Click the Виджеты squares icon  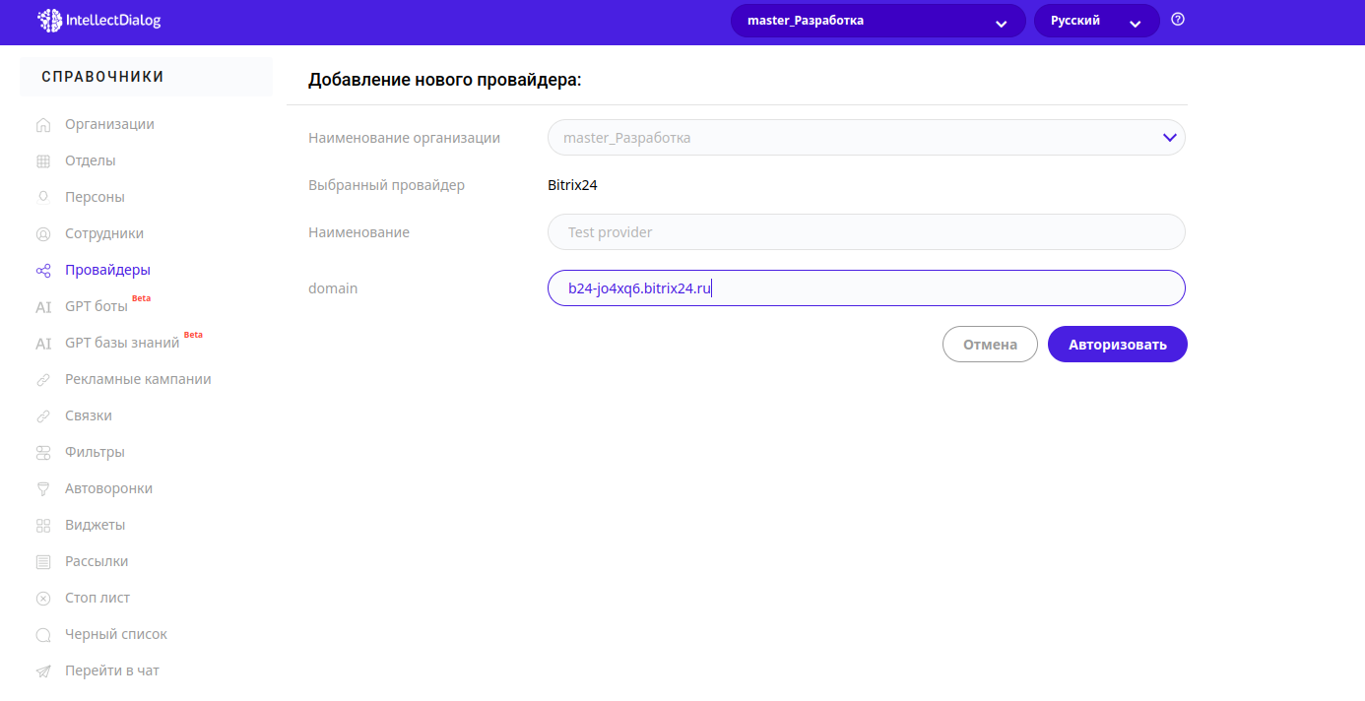click(x=43, y=526)
